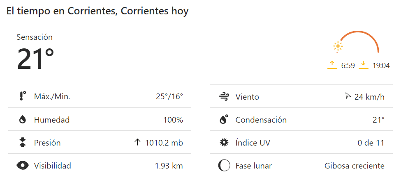This screenshot has height=180, width=401.
Task: Click the sunset arrow icon
Action: click(363, 65)
